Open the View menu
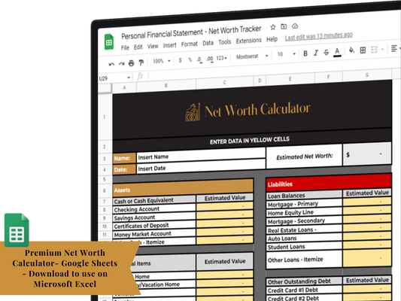The image size is (401, 301). [153, 47]
